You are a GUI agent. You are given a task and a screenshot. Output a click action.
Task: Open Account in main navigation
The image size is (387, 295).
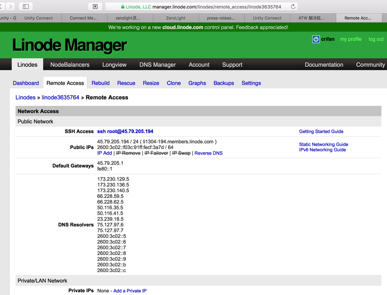[199, 65]
